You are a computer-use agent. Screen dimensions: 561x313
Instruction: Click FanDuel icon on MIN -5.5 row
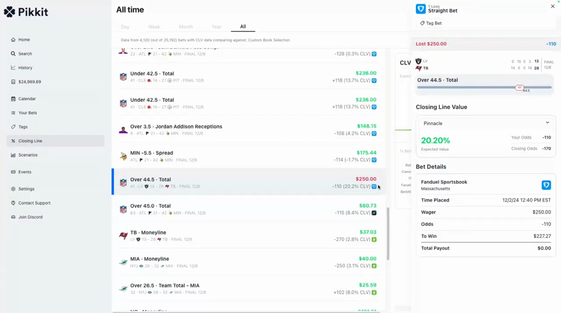coord(374,160)
